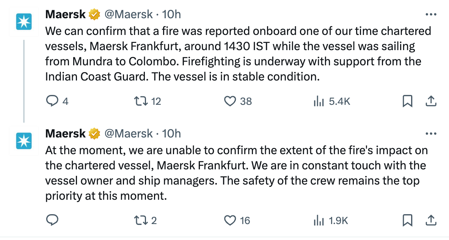Viewport: 449px width, 240px height.
Task: Bookmark the first Maersk tweet
Action: coord(407,101)
